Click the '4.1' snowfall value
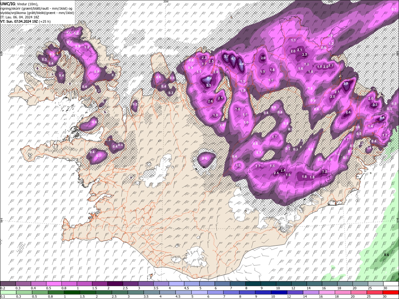 (x=233, y=58)
